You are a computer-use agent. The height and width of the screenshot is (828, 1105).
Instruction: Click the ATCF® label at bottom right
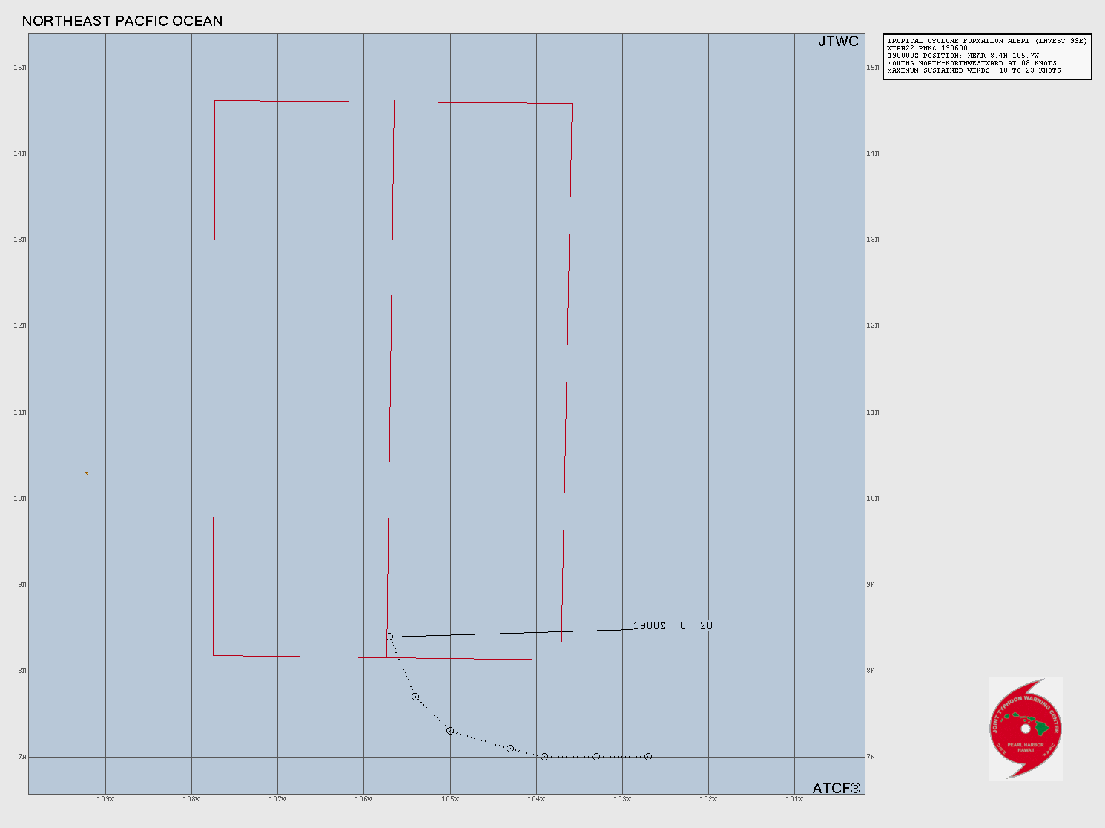pyautogui.click(x=837, y=787)
